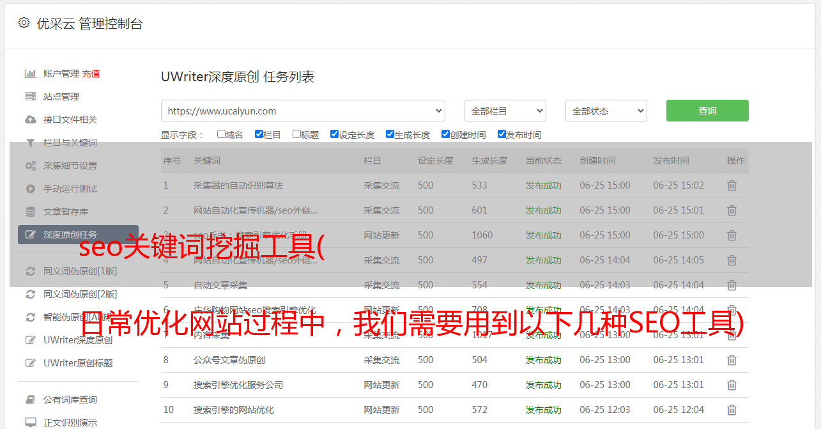The height and width of the screenshot is (429, 821).
Task: Click the 账户管理 bar chart icon
Action: pos(30,74)
